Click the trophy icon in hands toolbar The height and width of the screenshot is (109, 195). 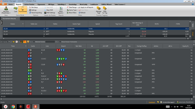point(28,42)
